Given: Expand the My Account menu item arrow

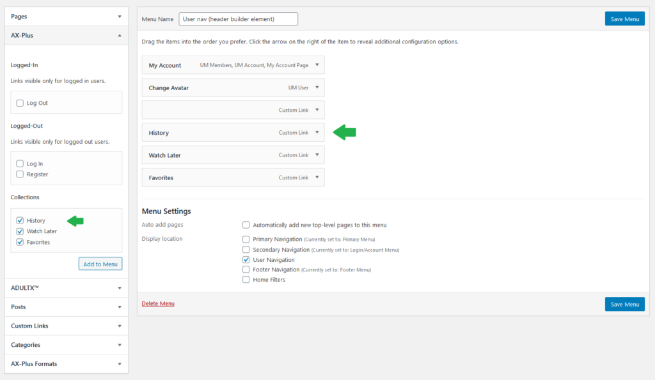Looking at the screenshot, I should click(317, 65).
